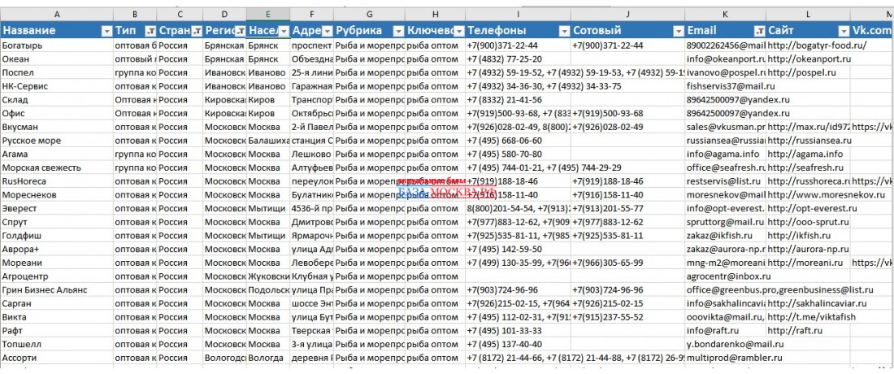Select phone cell +7 (8332) 21-41-56

pyautogui.click(x=518, y=100)
